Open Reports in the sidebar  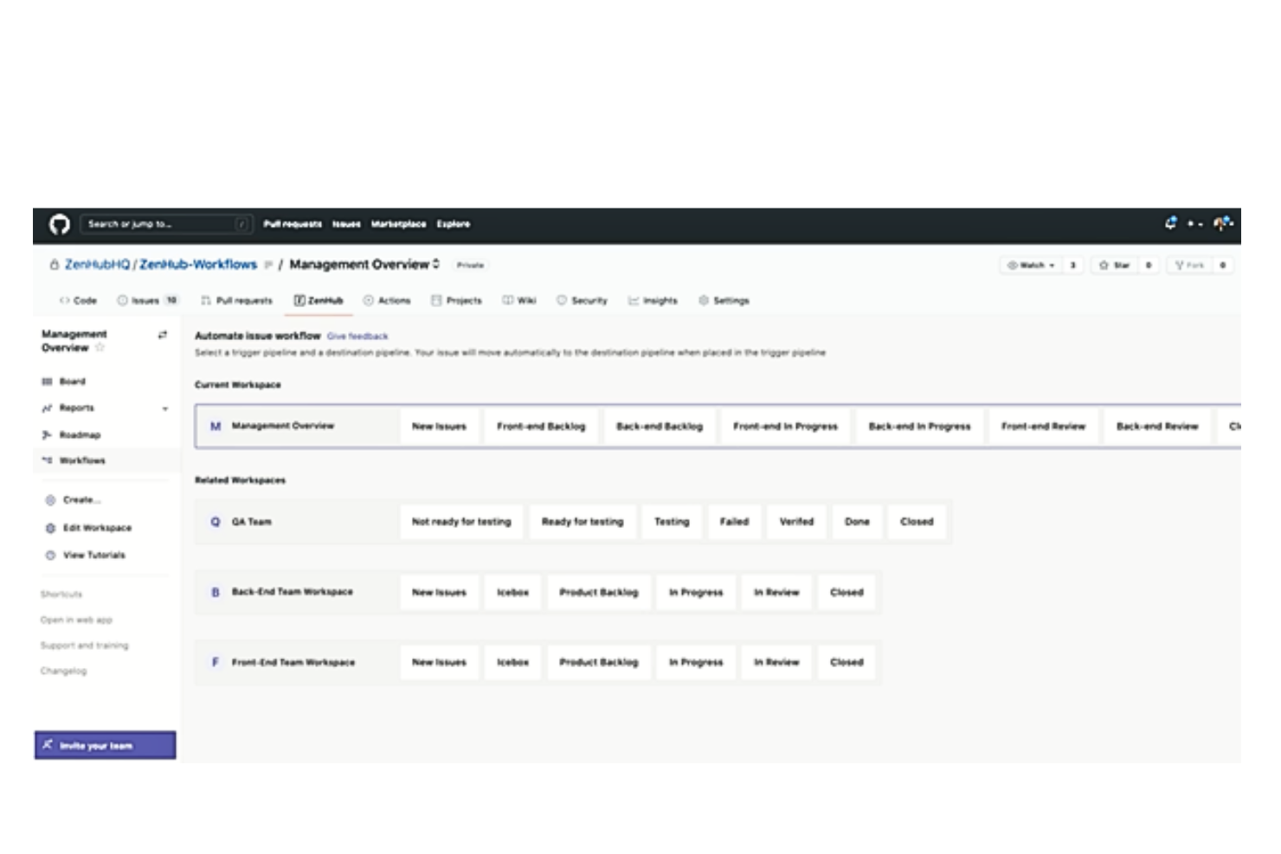(x=68, y=408)
